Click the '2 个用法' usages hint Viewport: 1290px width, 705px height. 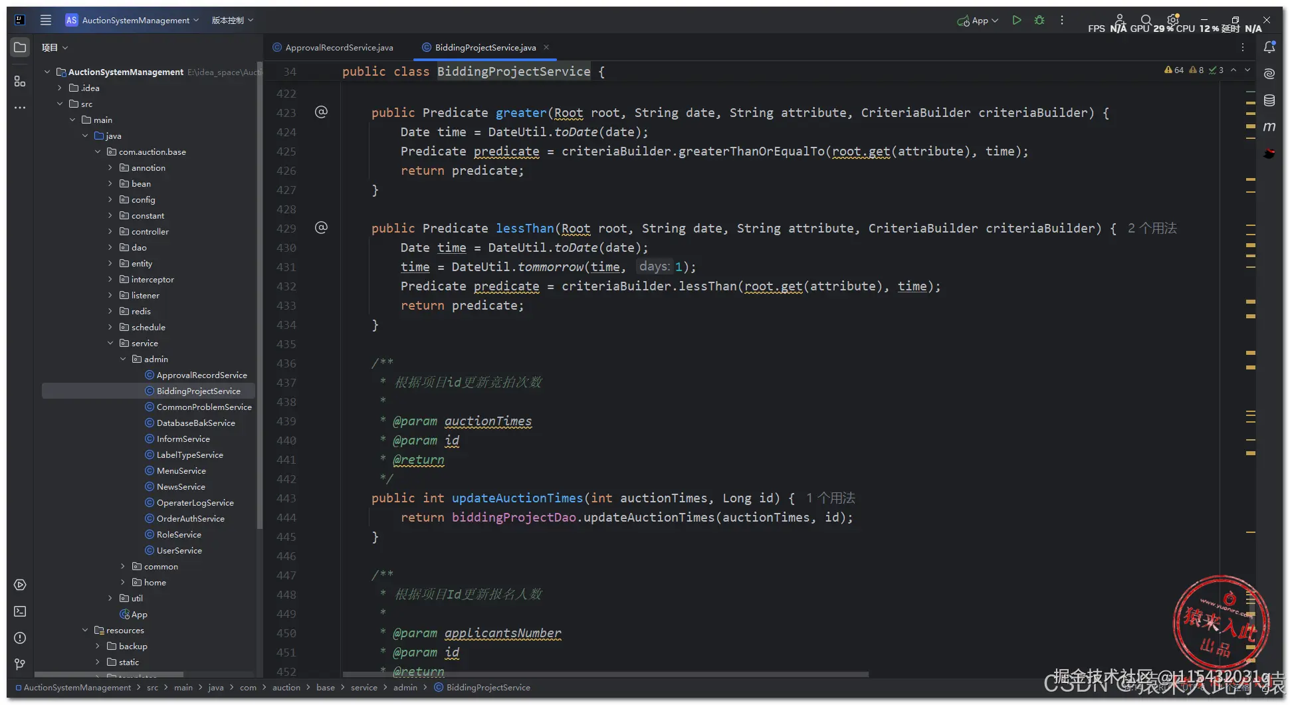coord(1152,228)
